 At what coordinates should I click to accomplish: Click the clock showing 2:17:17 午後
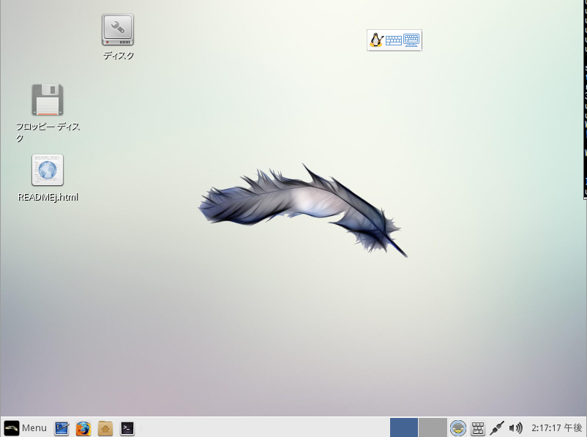click(557, 427)
